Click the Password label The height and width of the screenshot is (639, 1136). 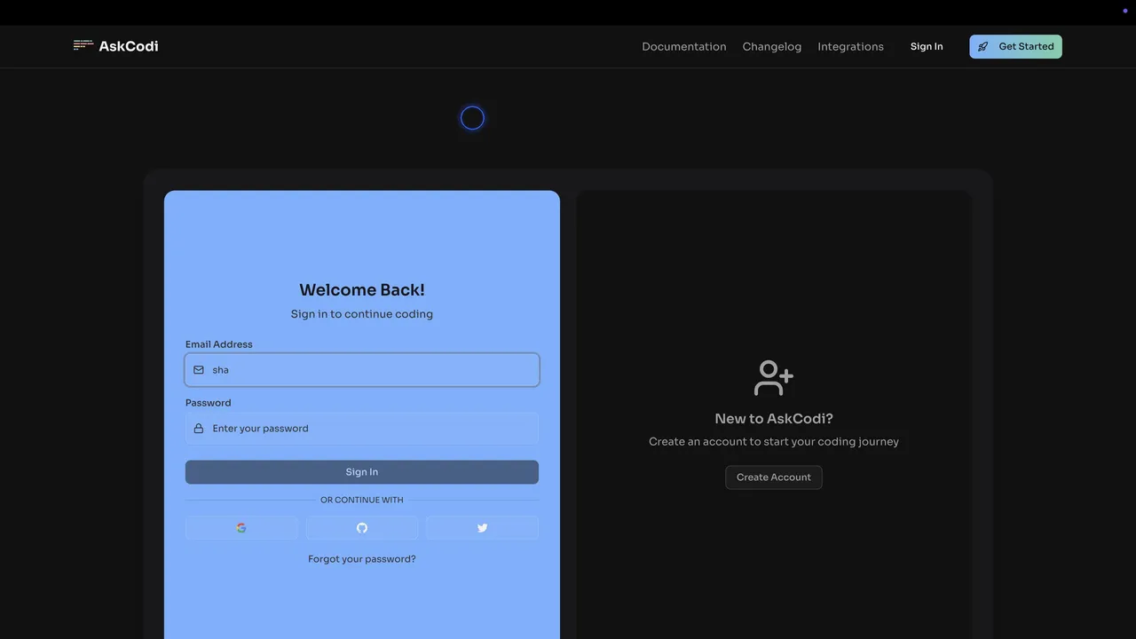tap(209, 403)
